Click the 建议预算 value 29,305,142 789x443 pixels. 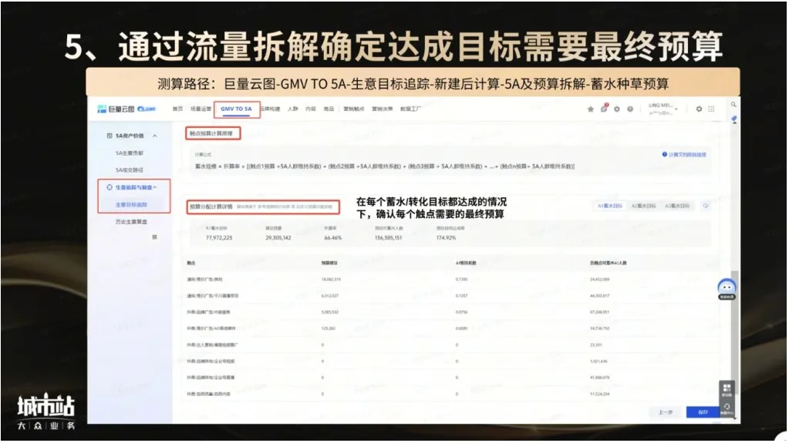pyautogui.click(x=278, y=238)
